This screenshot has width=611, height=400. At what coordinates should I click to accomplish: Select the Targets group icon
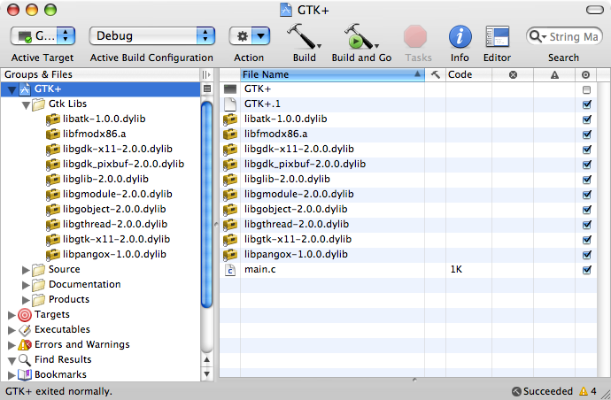click(x=25, y=314)
